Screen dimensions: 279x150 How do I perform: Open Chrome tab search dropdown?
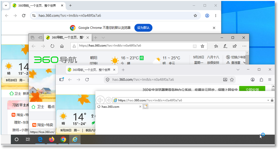(6, 5)
